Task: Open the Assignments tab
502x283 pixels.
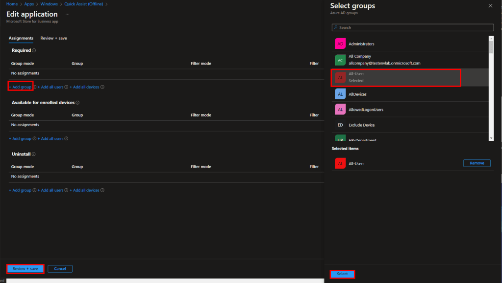Action: [x=21, y=38]
